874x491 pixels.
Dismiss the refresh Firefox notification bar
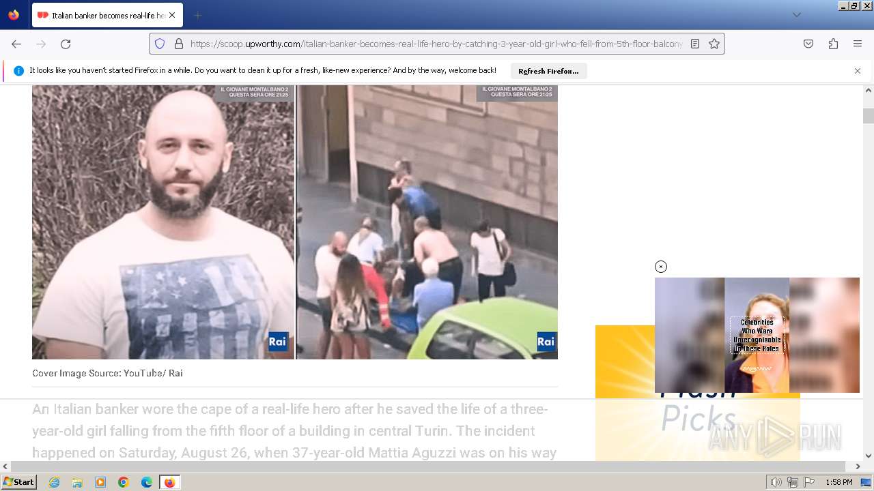tap(858, 71)
